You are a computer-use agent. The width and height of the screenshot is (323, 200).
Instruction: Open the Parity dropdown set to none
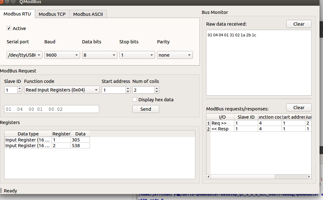pos(175,55)
